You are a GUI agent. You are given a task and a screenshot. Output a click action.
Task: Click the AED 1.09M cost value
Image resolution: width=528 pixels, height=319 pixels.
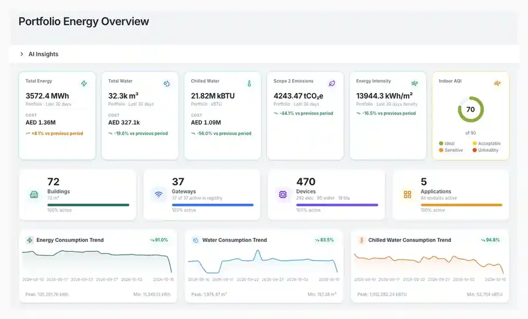(206, 123)
